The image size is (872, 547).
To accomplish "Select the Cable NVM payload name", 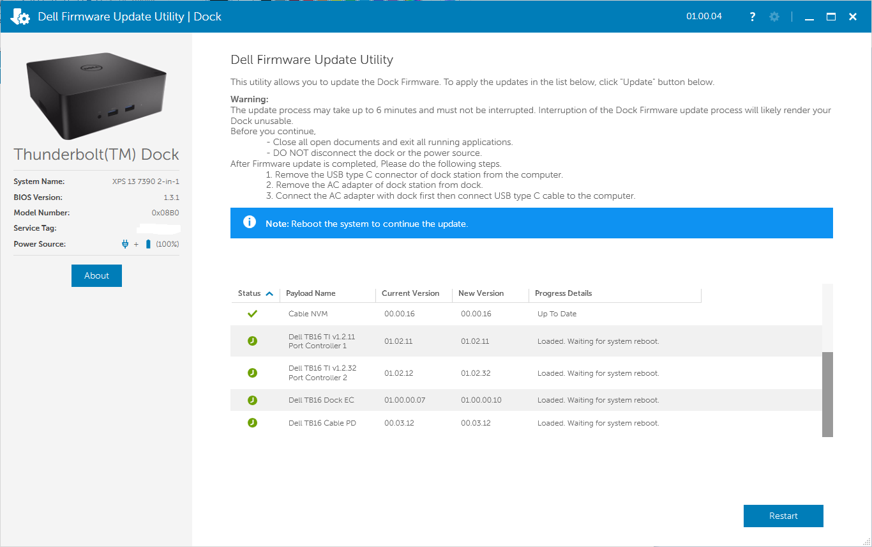I will point(308,314).
